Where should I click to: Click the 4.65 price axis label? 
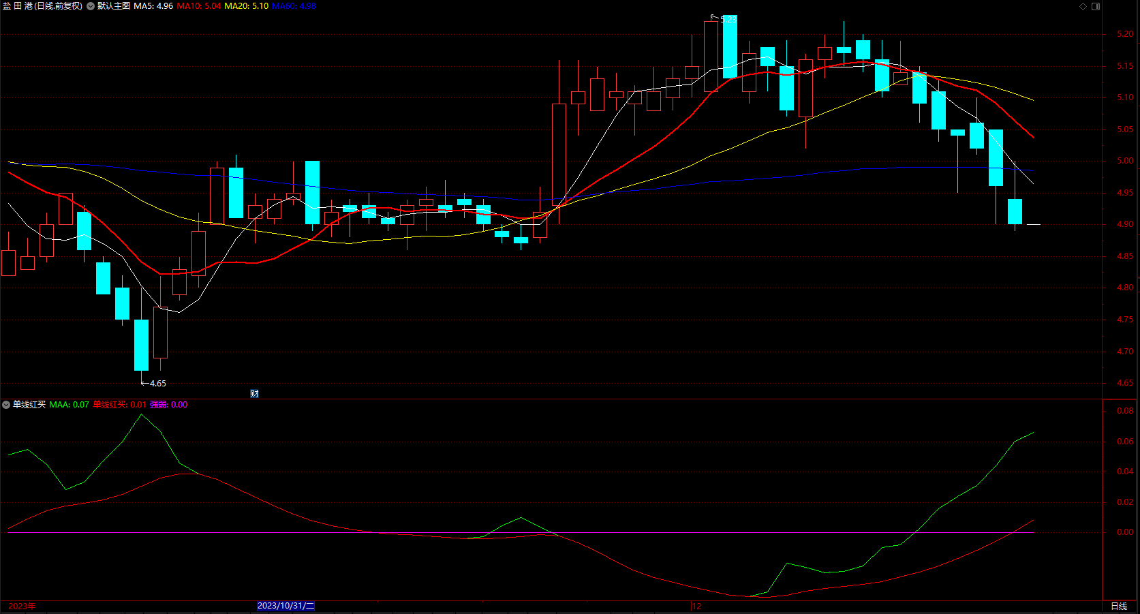click(x=1126, y=383)
